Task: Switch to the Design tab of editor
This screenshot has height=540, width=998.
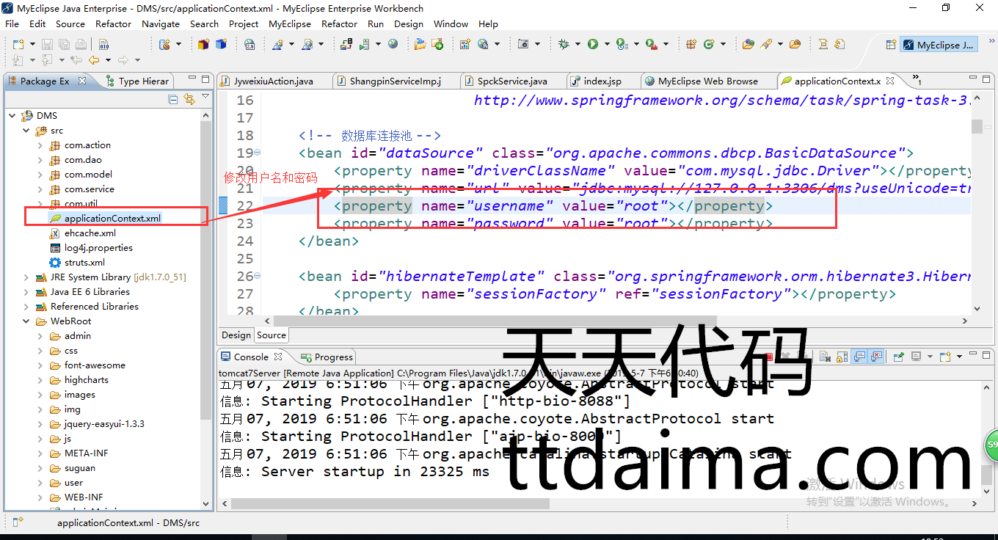Action: coord(236,335)
